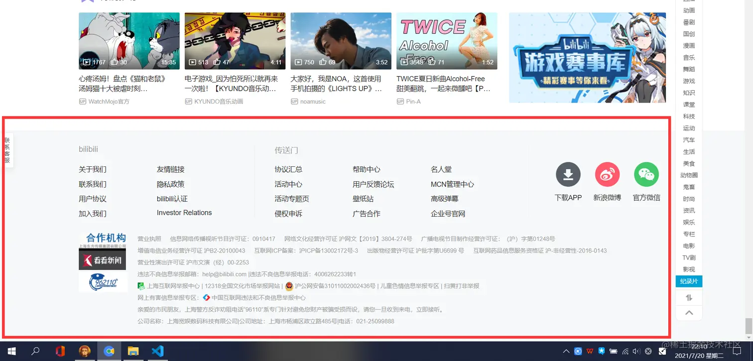Open the 加入我们 link

tap(93, 214)
